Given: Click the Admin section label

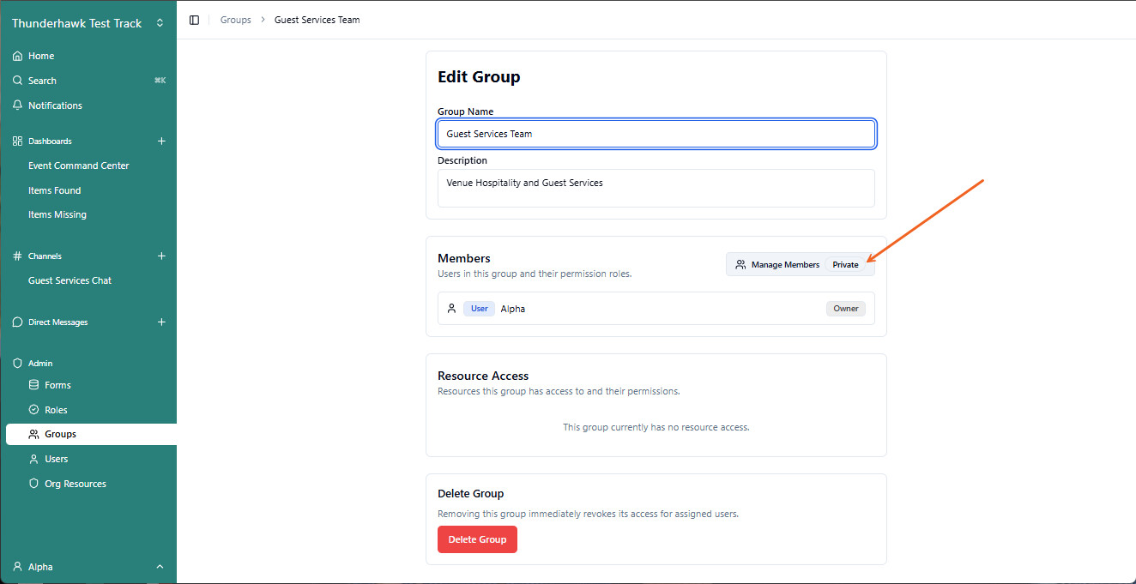Looking at the screenshot, I should 40,363.
